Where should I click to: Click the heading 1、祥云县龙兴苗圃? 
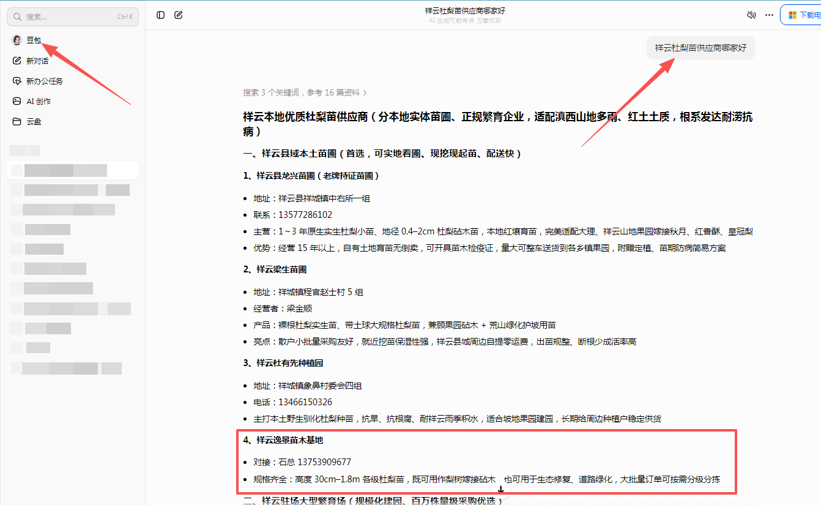tap(311, 176)
